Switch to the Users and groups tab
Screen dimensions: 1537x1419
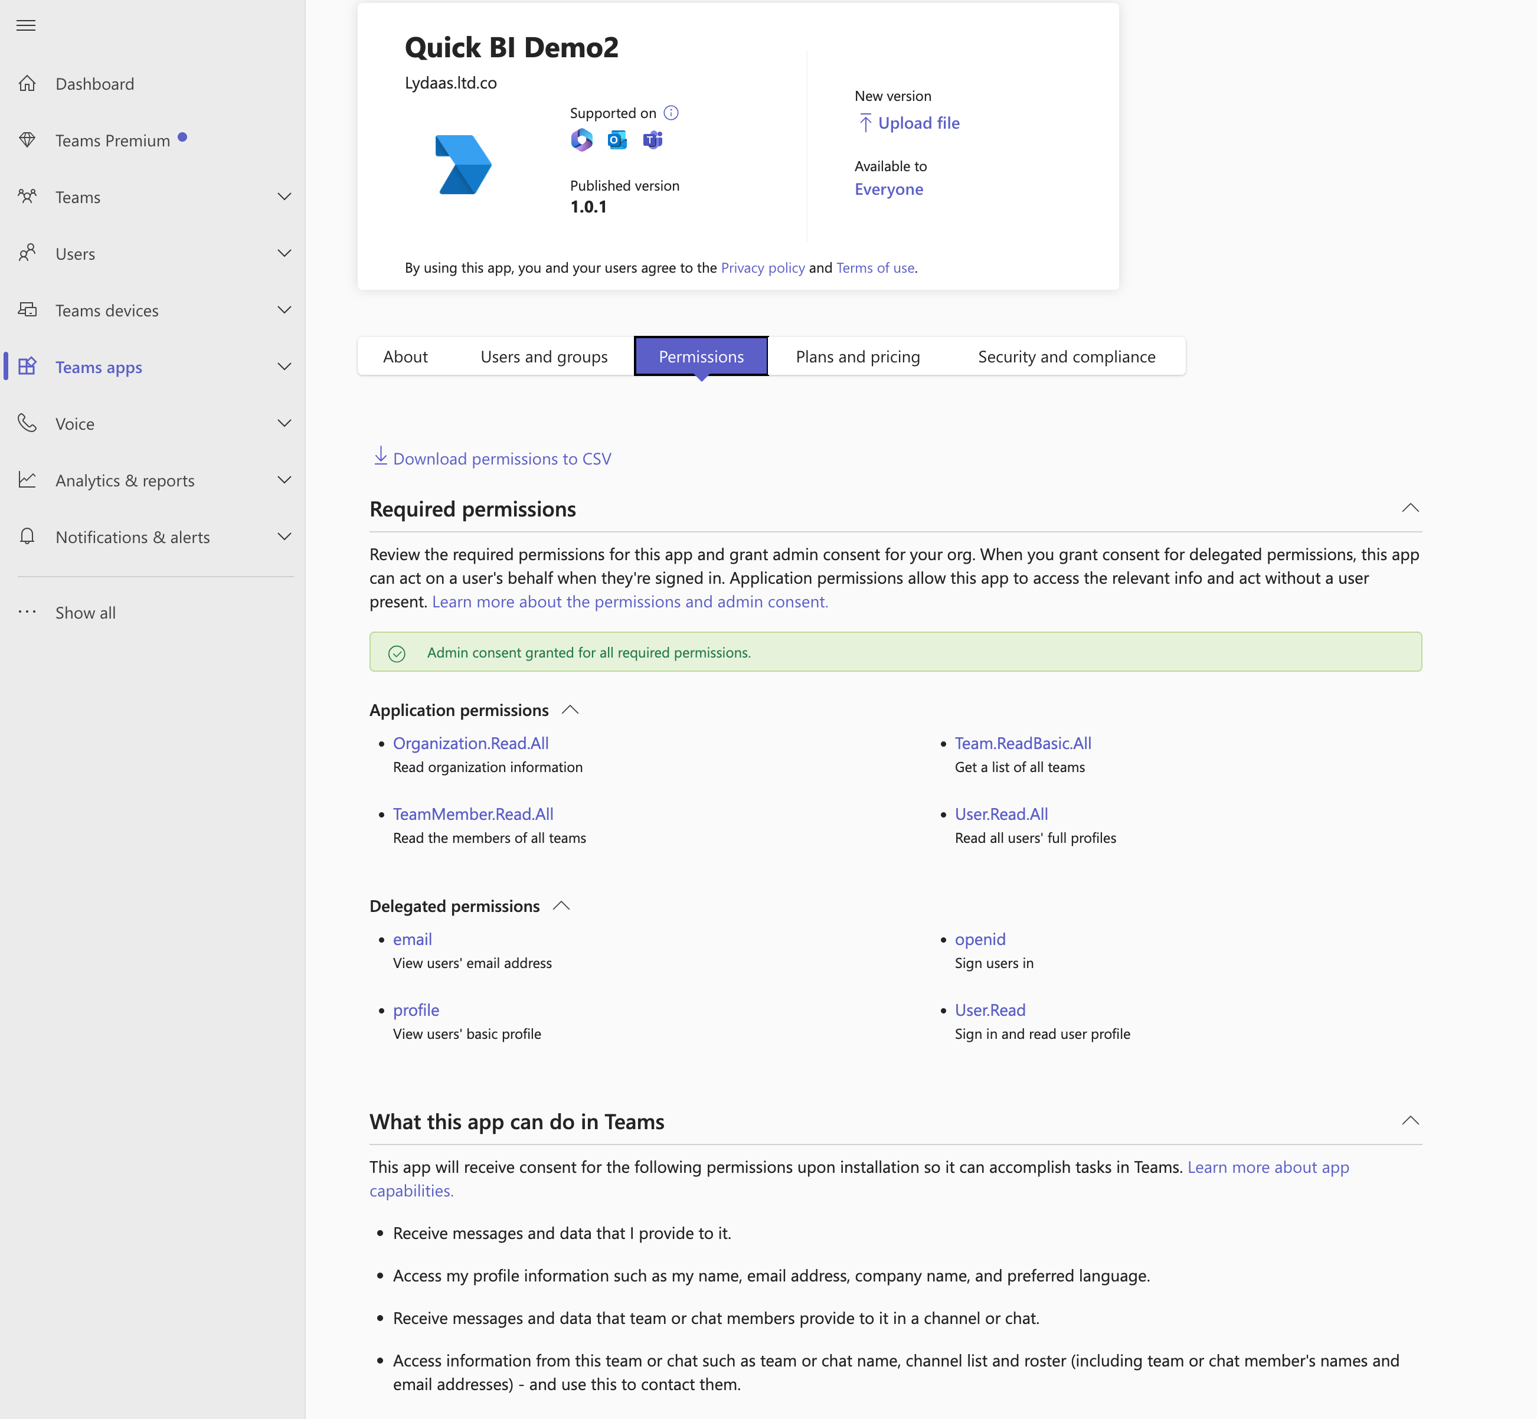(x=544, y=357)
